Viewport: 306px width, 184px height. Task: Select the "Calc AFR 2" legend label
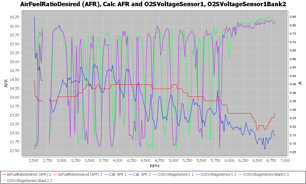coord(142,175)
